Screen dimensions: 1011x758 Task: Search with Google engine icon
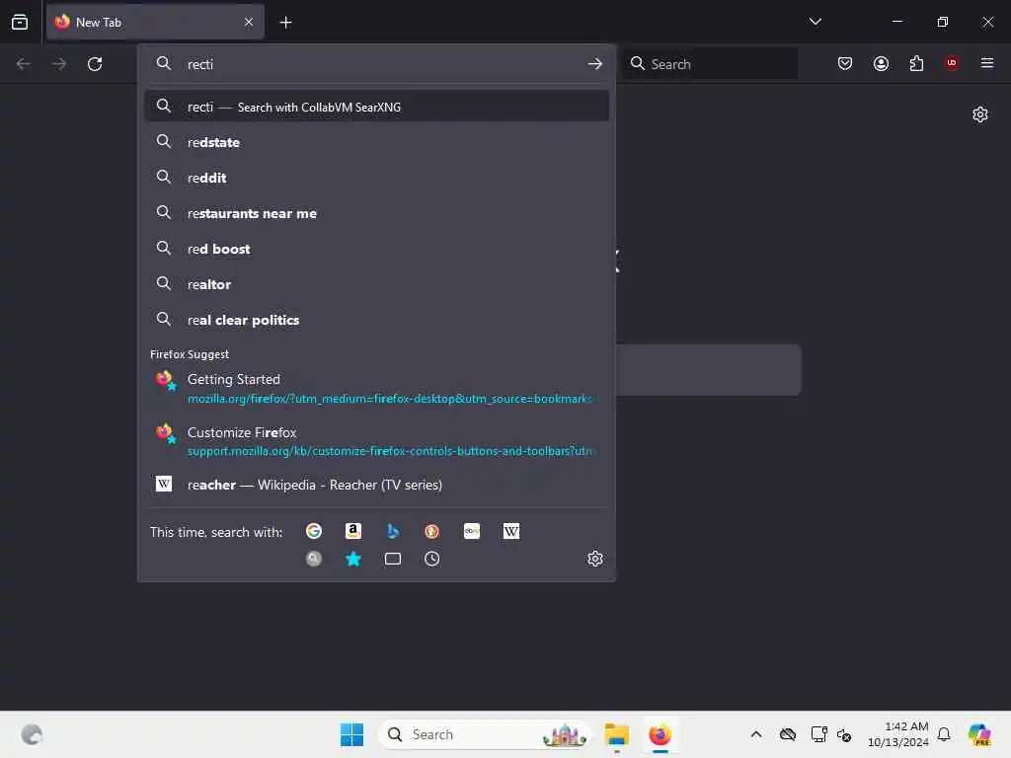[314, 531]
